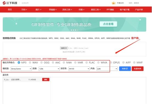
Task: Expand the 文档 navigation menu
Action: point(24,10)
